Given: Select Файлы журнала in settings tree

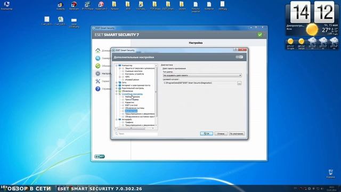Looking at the screenshot, I should (132, 97).
